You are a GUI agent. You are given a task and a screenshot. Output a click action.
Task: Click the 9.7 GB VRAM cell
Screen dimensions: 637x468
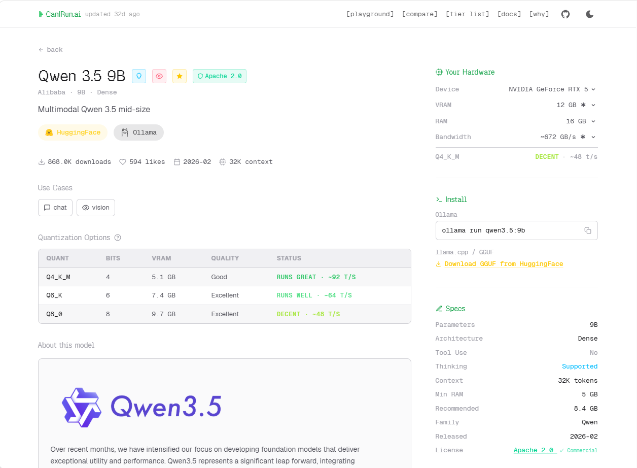164,314
